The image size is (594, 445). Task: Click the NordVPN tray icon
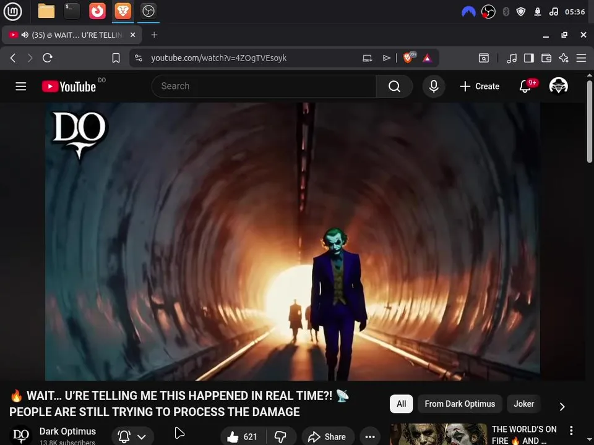[x=468, y=12]
